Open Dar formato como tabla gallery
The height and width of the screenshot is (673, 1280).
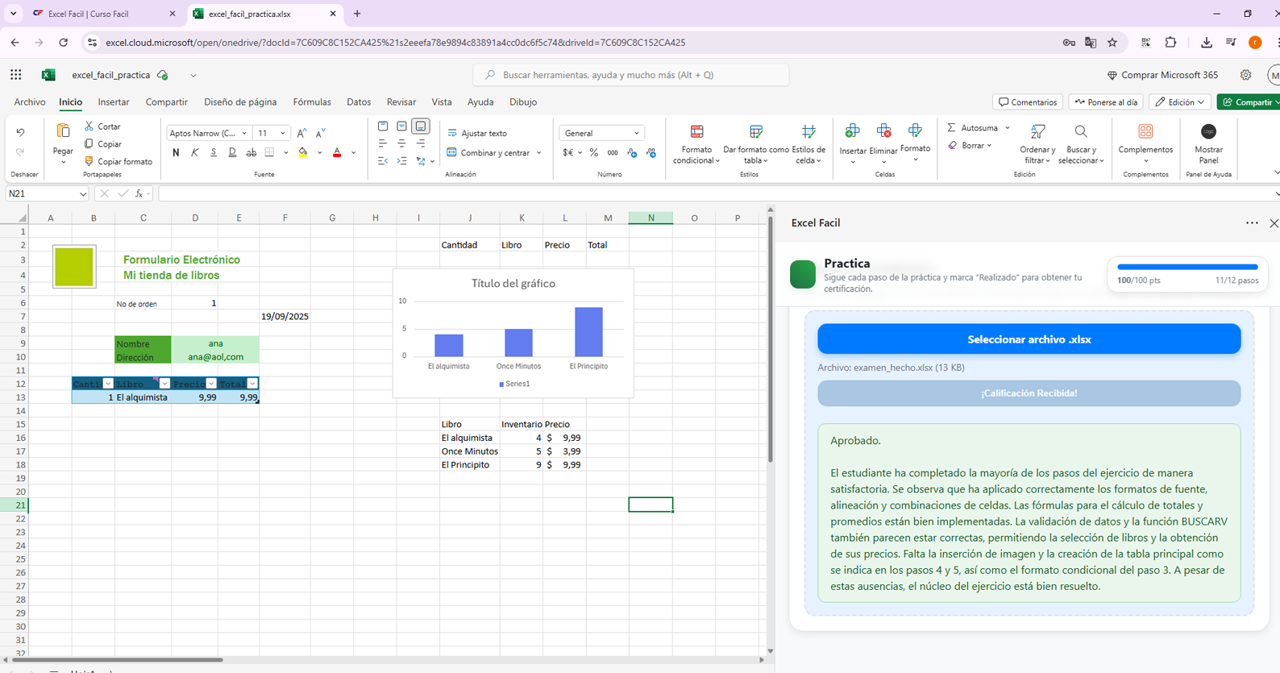click(x=756, y=144)
